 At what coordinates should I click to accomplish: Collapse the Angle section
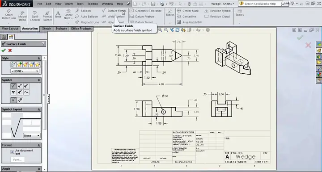[x=39, y=169]
